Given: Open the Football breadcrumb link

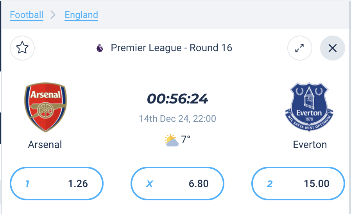Looking at the screenshot, I should click(27, 15).
